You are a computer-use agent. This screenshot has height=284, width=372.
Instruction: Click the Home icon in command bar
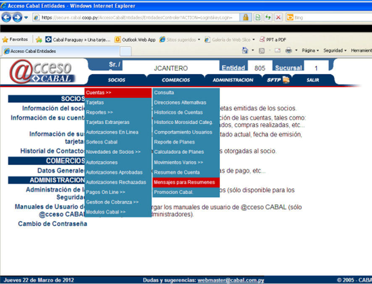click(245, 50)
